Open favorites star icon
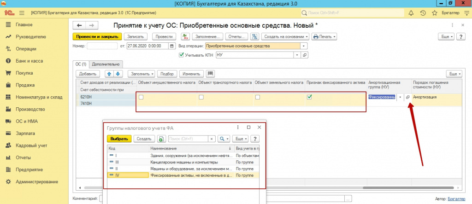 (x=434, y=13)
